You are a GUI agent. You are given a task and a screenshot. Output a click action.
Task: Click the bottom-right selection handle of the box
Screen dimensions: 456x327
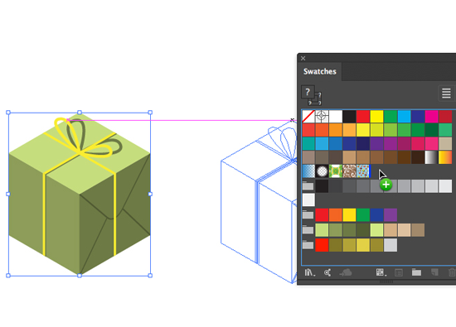[x=150, y=276]
